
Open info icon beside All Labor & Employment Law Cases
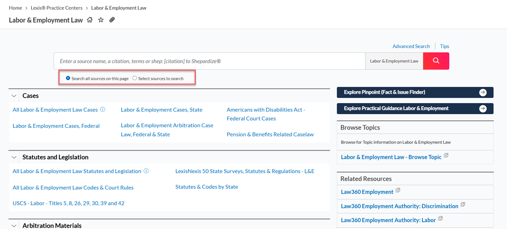coord(103,109)
